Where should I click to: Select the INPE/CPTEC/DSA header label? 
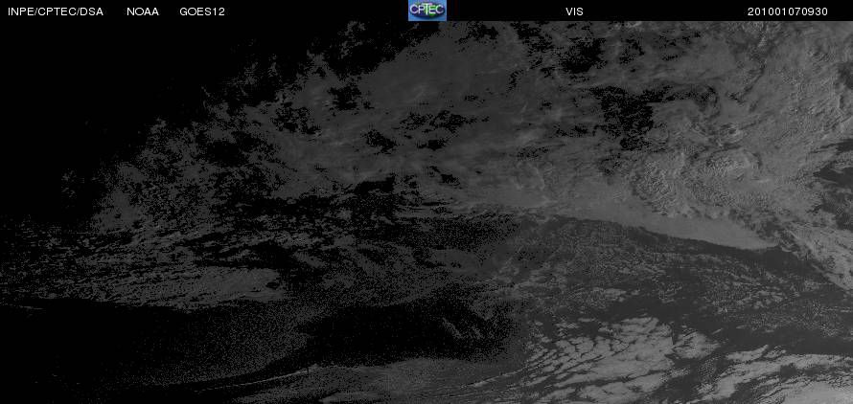coord(56,11)
